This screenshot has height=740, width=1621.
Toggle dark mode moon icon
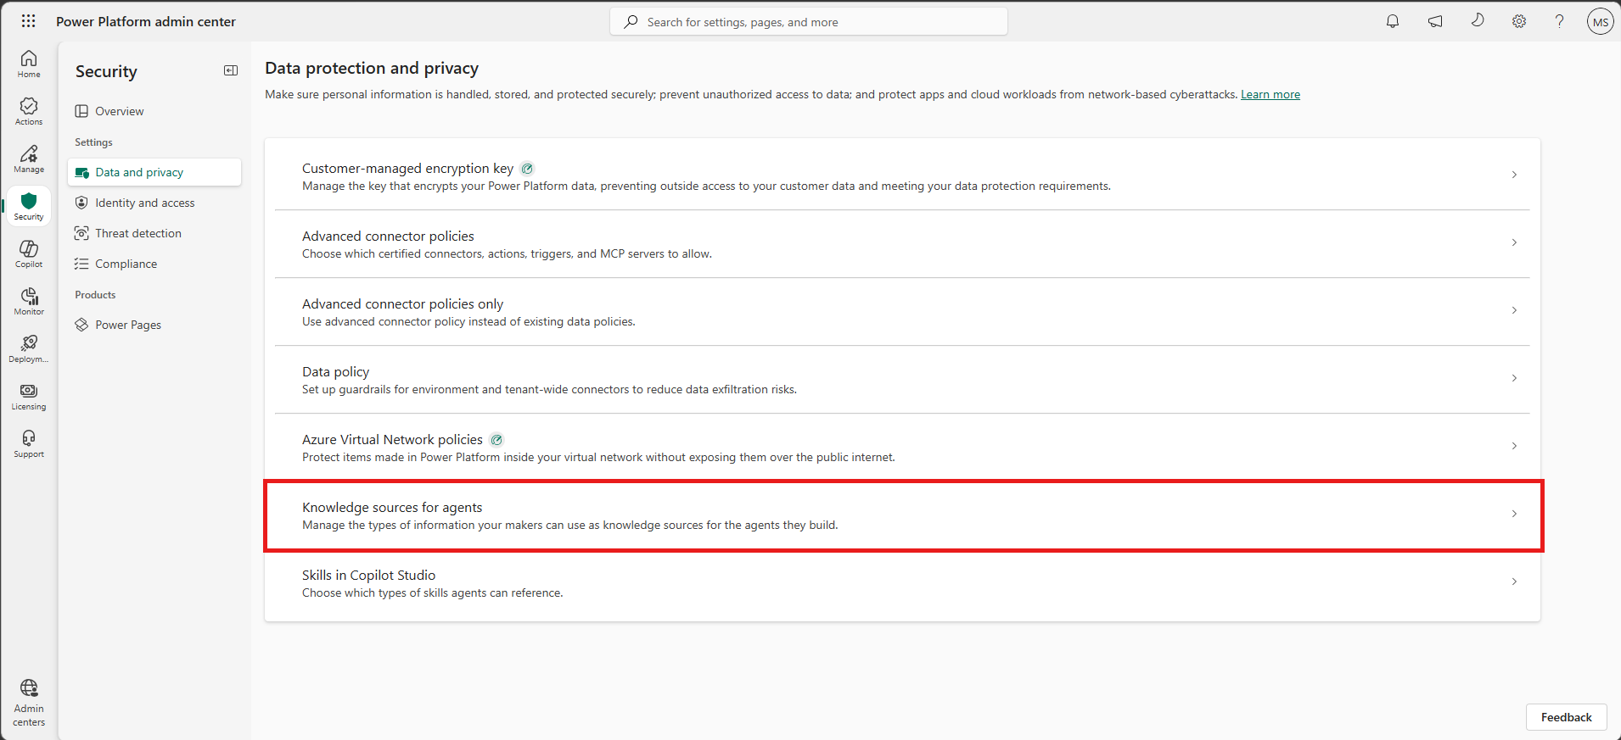point(1478,20)
